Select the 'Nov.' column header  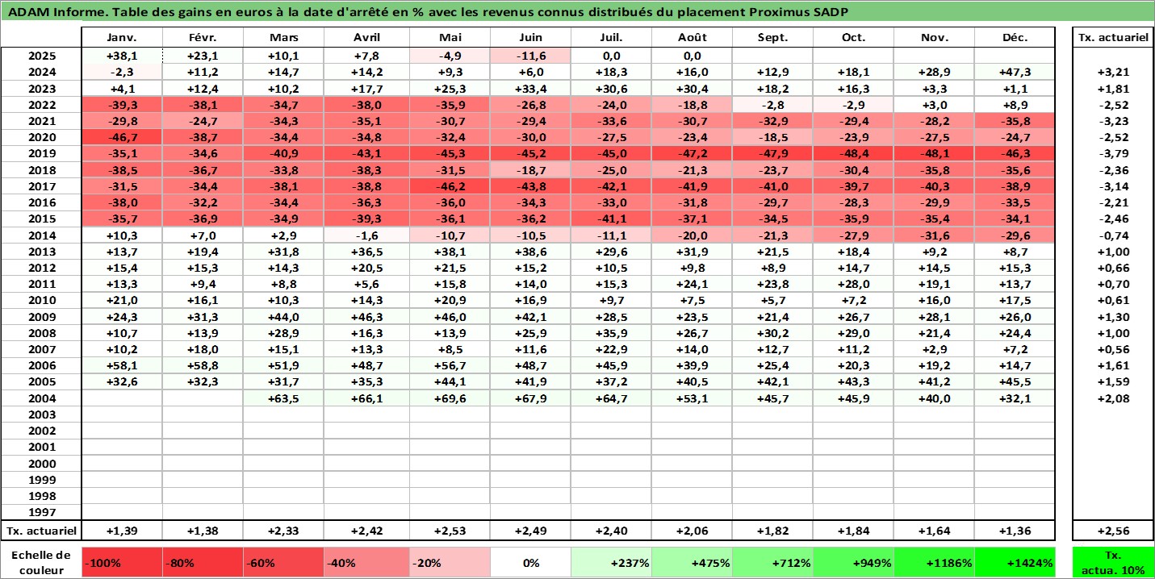click(x=934, y=38)
